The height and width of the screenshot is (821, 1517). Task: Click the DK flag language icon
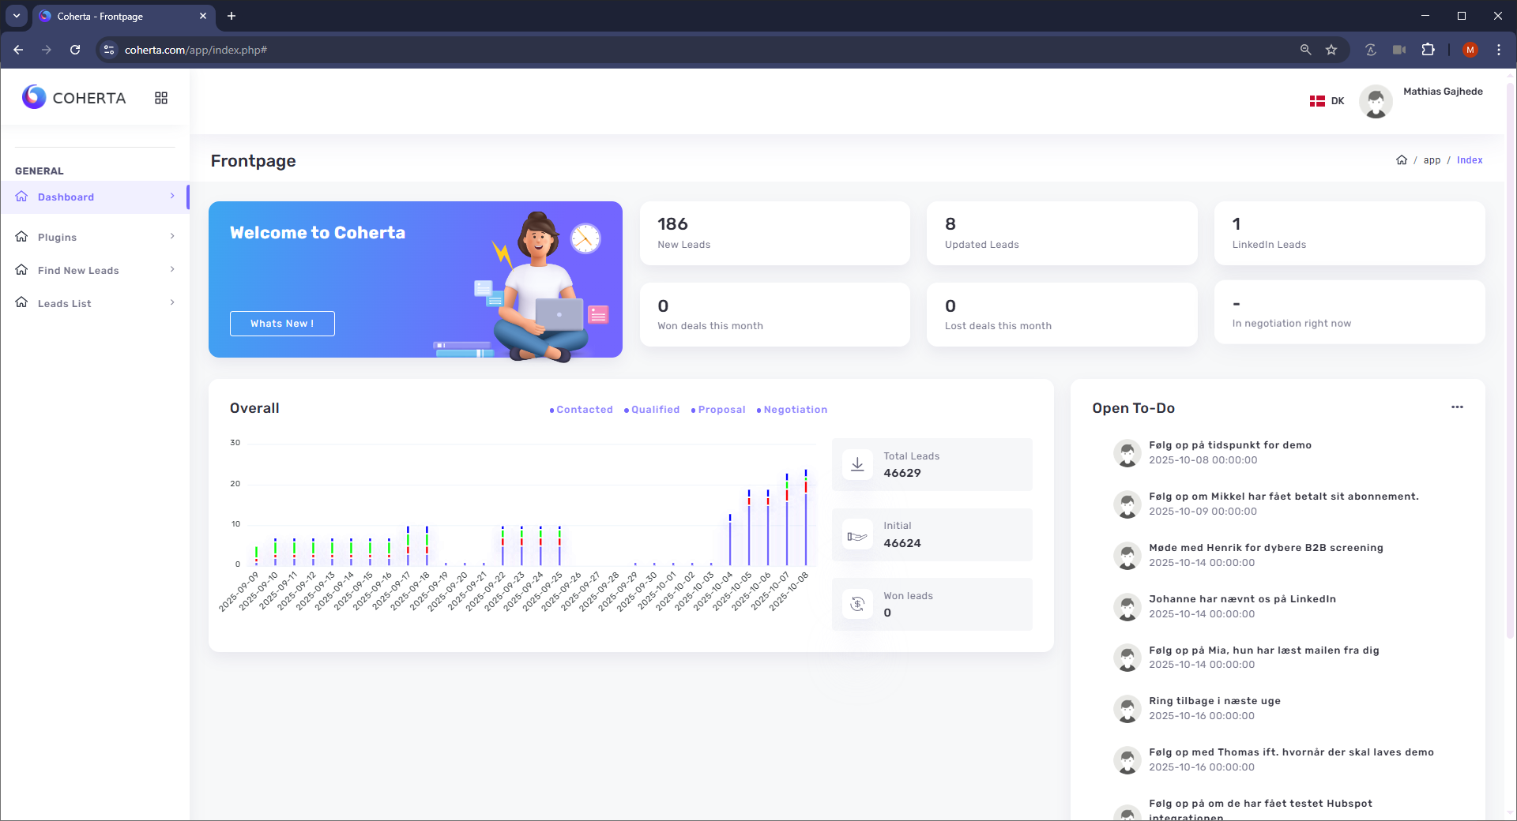pyautogui.click(x=1317, y=101)
